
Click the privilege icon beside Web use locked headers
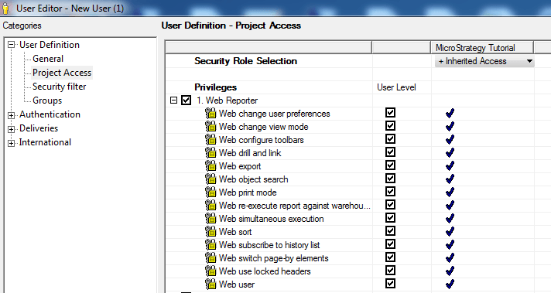click(x=210, y=271)
